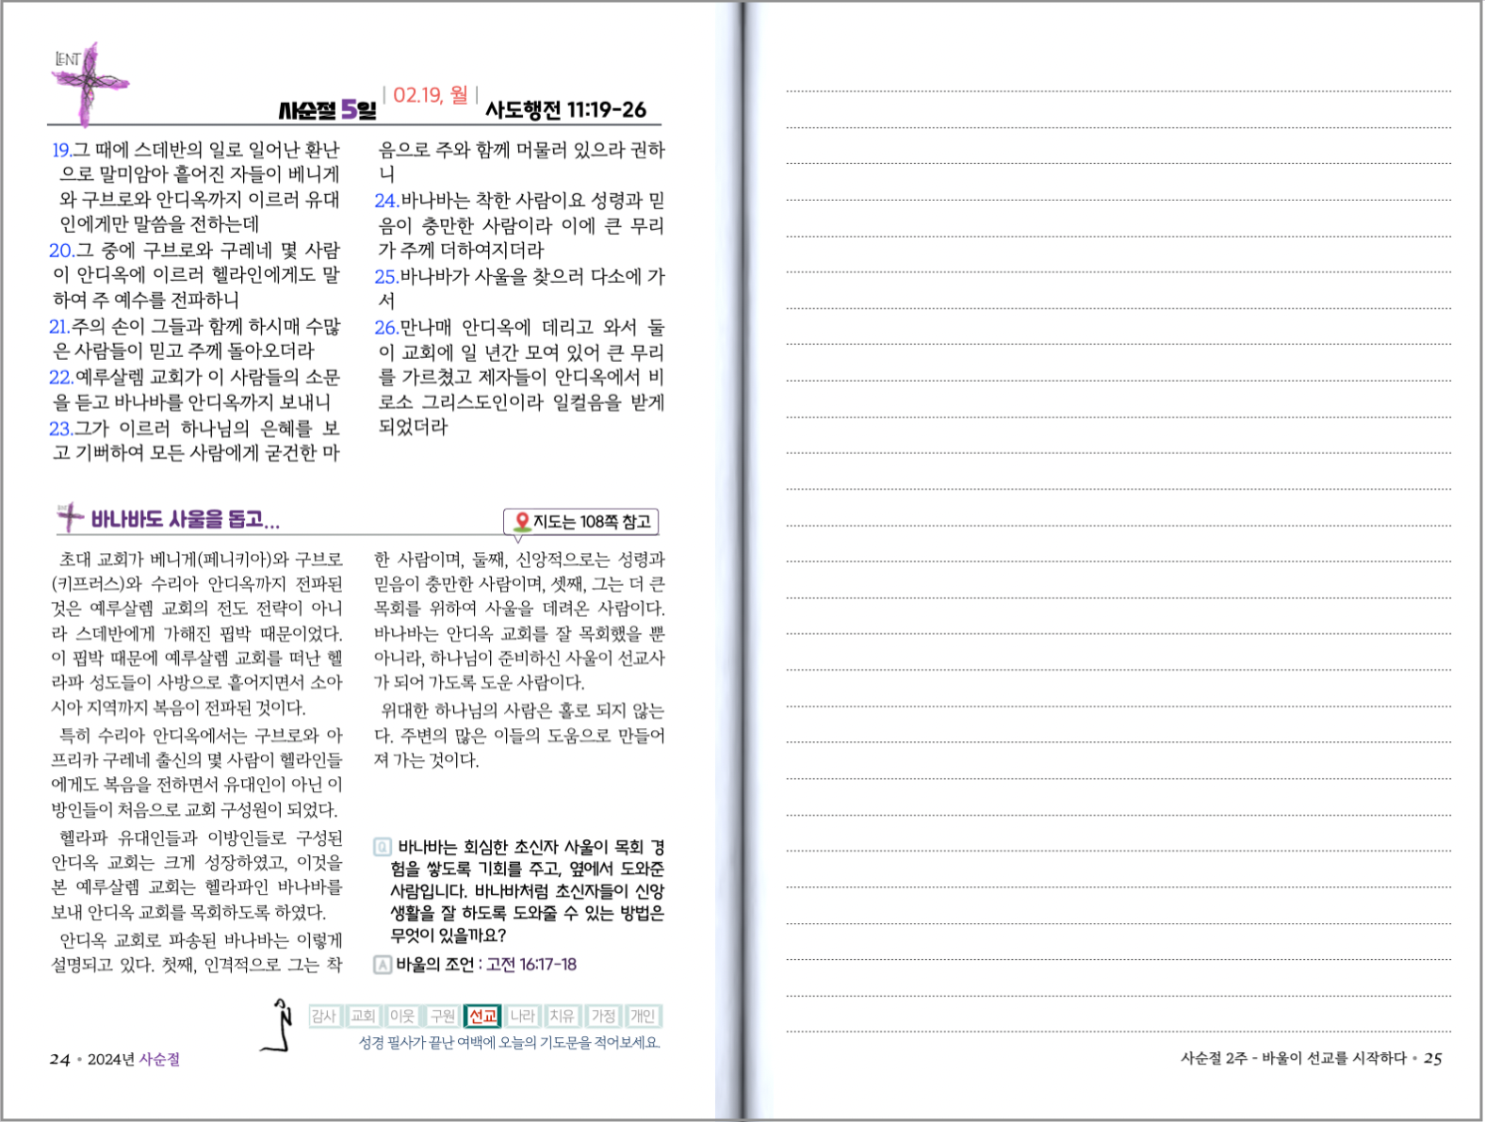Click the section title 바나바도 사울을 돕고...
This screenshot has width=1485, height=1122.
coord(185,519)
